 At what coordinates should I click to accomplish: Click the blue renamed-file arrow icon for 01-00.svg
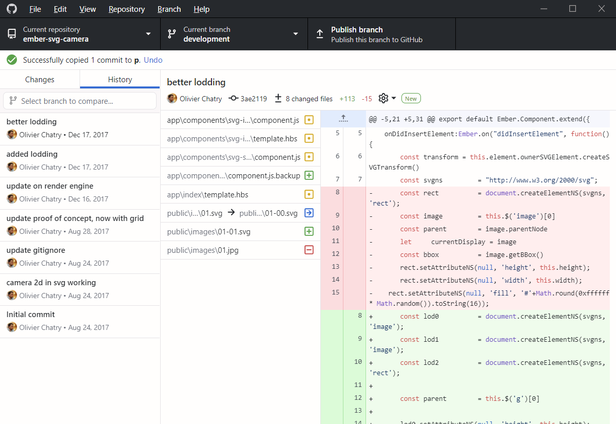309,212
